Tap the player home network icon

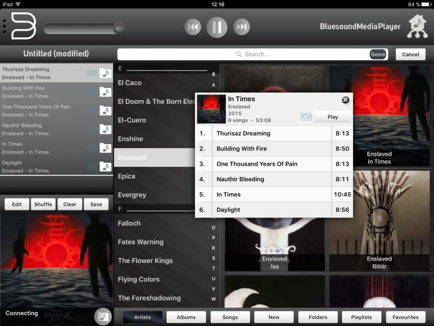click(418, 26)
